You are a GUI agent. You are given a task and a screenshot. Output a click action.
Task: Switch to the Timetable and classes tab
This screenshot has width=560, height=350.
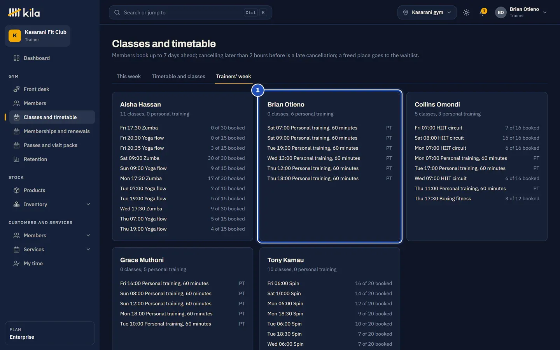click(x=178, y=76)
